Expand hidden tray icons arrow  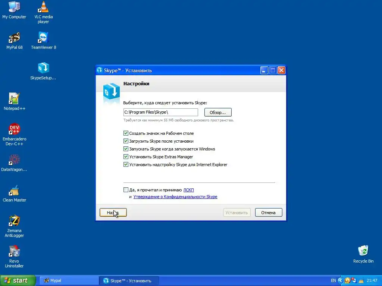pos(341,280)
